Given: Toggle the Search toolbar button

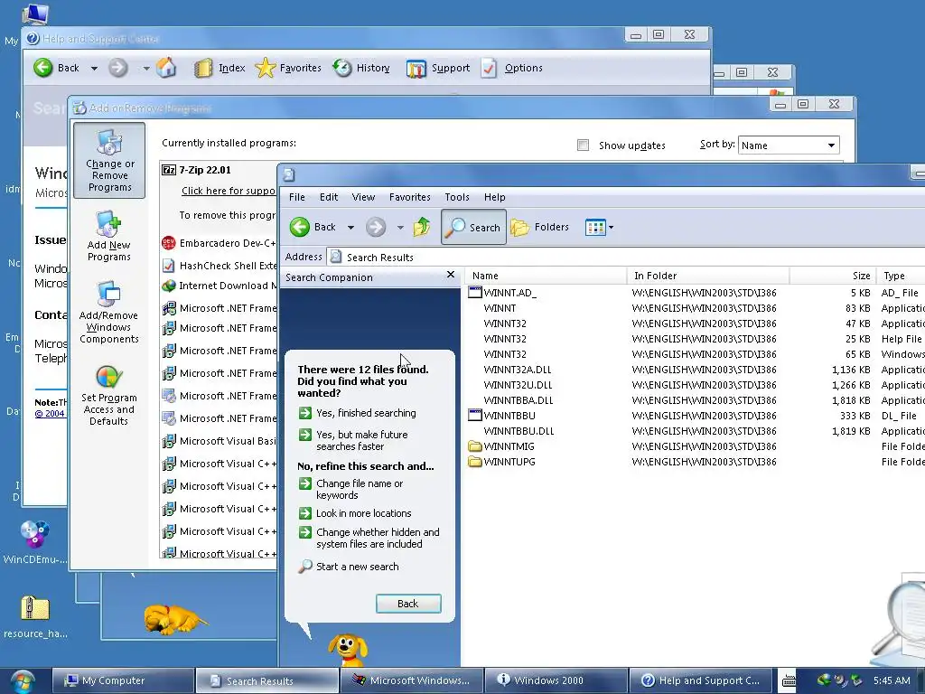Looking at the screenshot, I should click(473, 227).
